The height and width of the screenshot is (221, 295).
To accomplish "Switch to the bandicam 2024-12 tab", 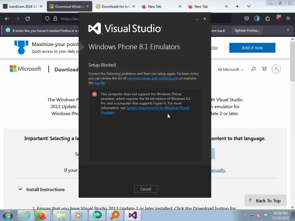I will click(23, 6).
